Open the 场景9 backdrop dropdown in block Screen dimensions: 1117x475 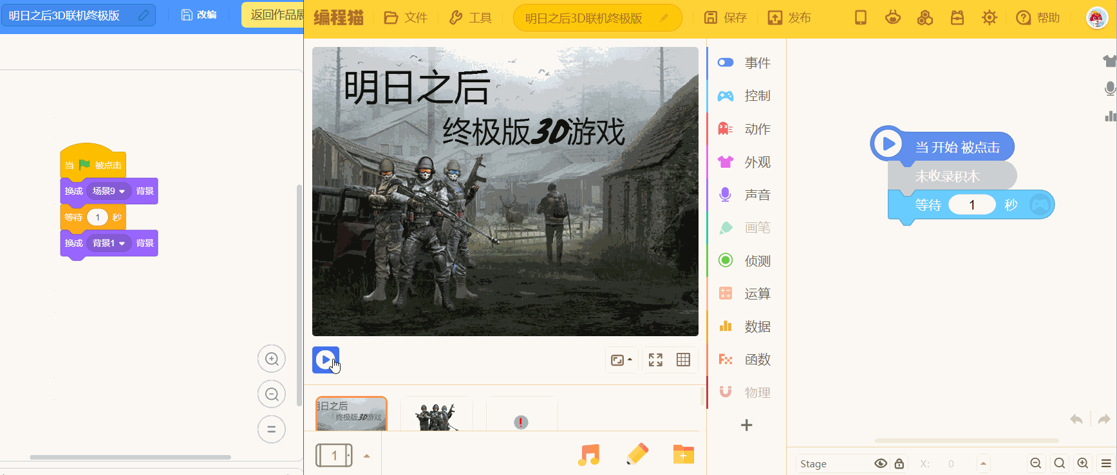point(109,191)
